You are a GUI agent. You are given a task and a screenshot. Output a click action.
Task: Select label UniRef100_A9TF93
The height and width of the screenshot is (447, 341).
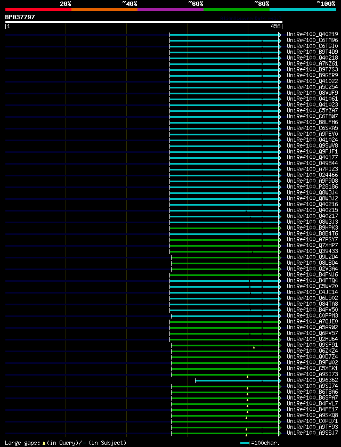[x=312, y=427]
